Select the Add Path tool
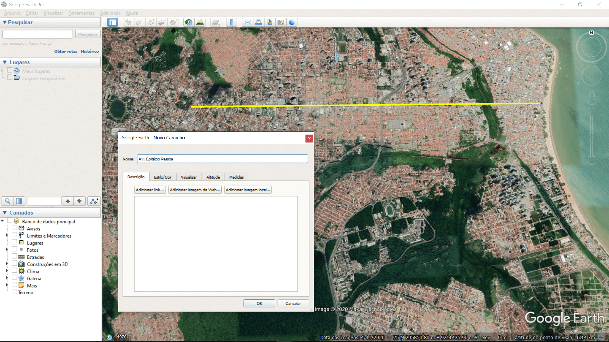The image size is (609, 342). 151,22
